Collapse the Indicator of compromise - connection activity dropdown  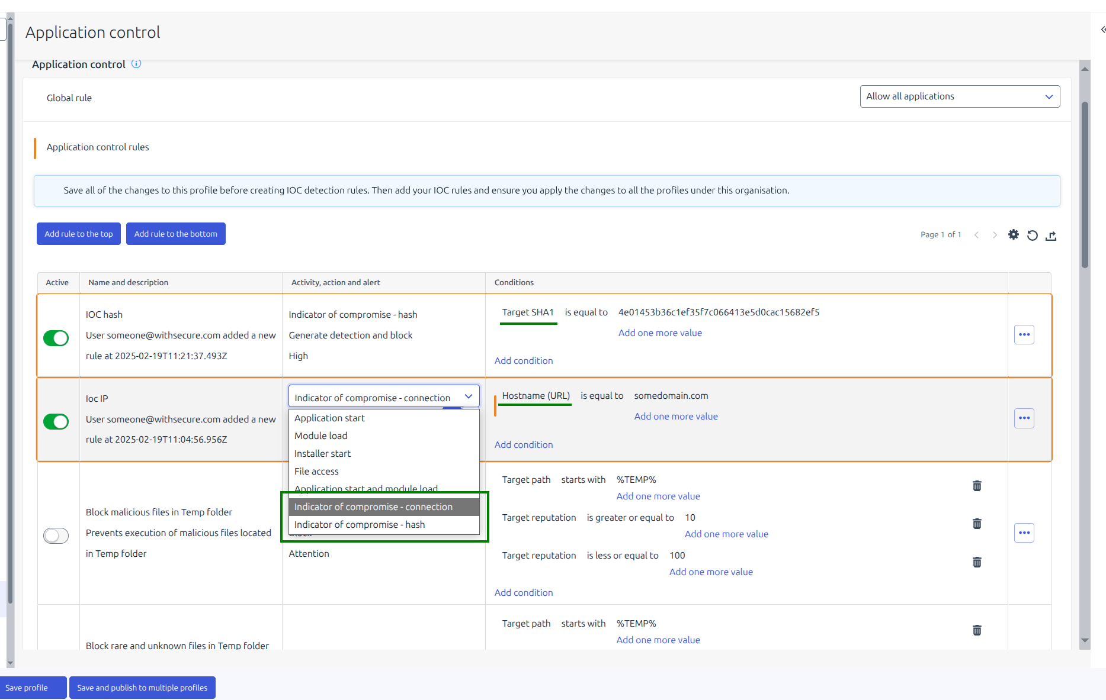[x=384, y=396]
